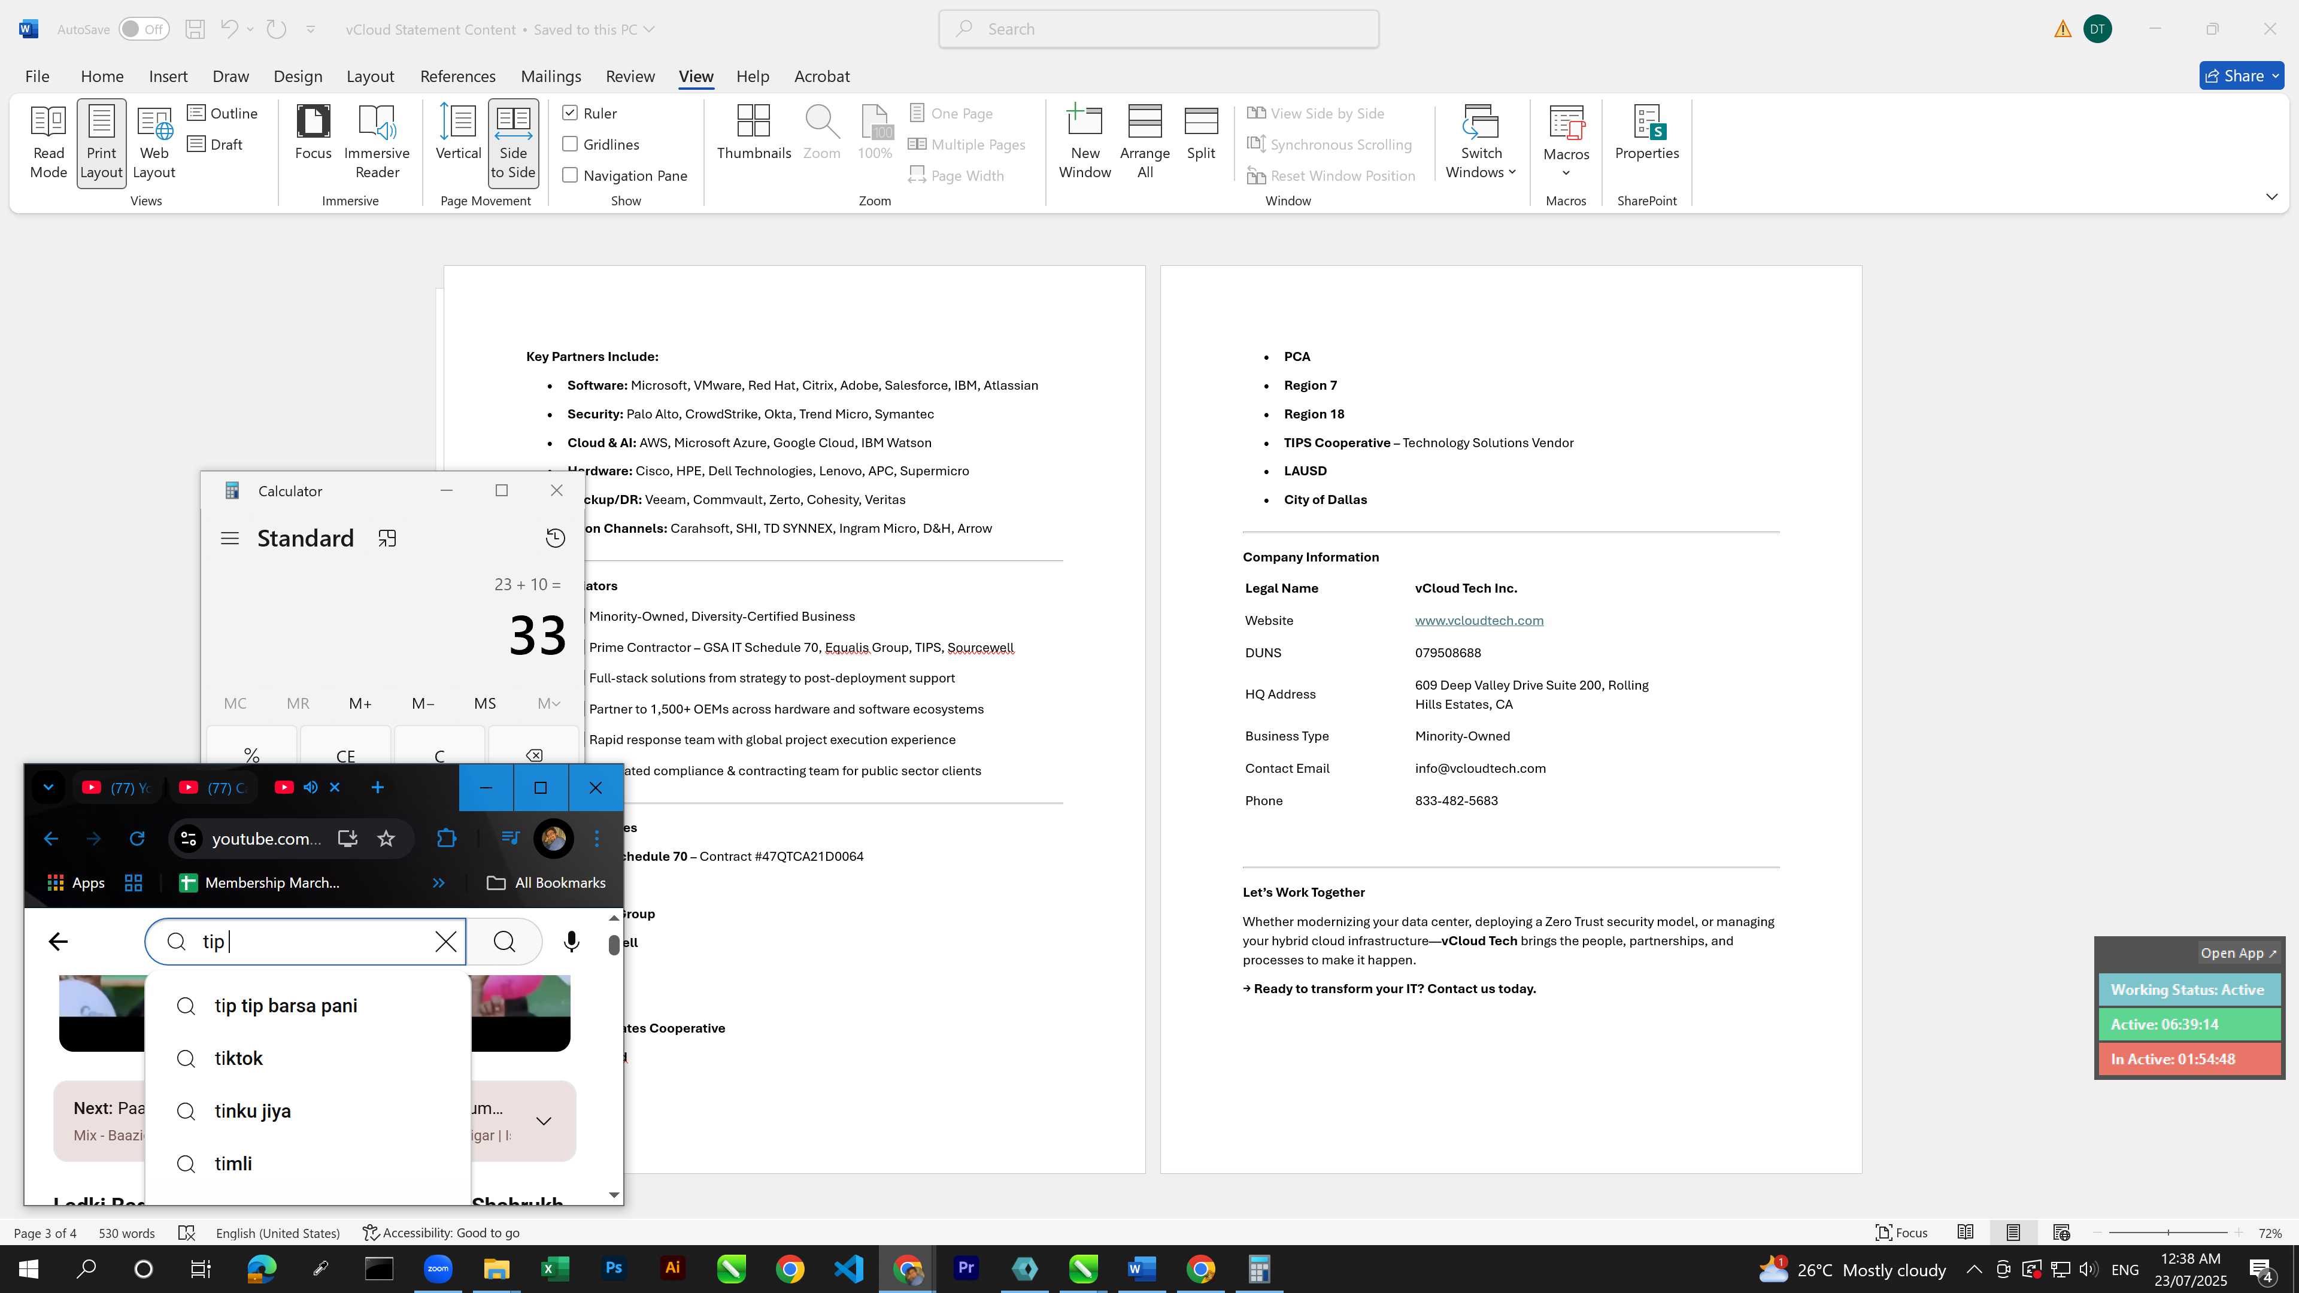Toggle the Ruler checkbox
Viewport: 2299px width, 1293px height.
click(x=571, y=113)
